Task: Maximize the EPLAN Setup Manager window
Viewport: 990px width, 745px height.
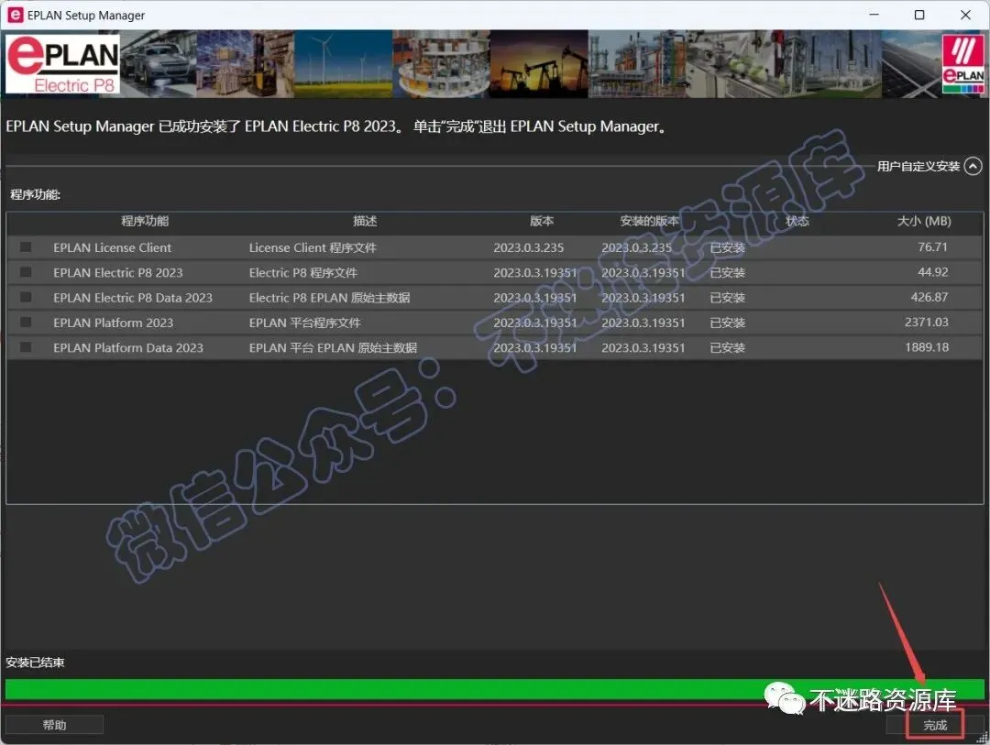Action: [x=919, y=15]
